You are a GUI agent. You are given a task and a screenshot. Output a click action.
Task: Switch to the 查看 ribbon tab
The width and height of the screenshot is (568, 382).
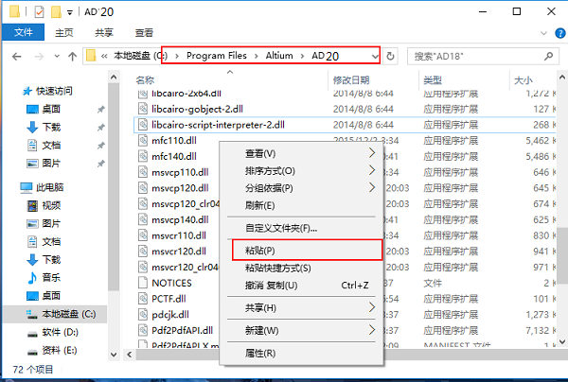(144, 33)
